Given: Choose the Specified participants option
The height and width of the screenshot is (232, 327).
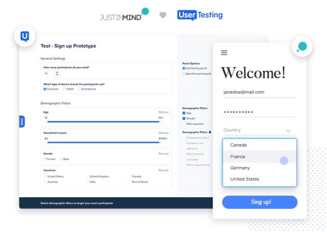Looking at the screenshot, I should pyautogui.click(x=184, y=74).
